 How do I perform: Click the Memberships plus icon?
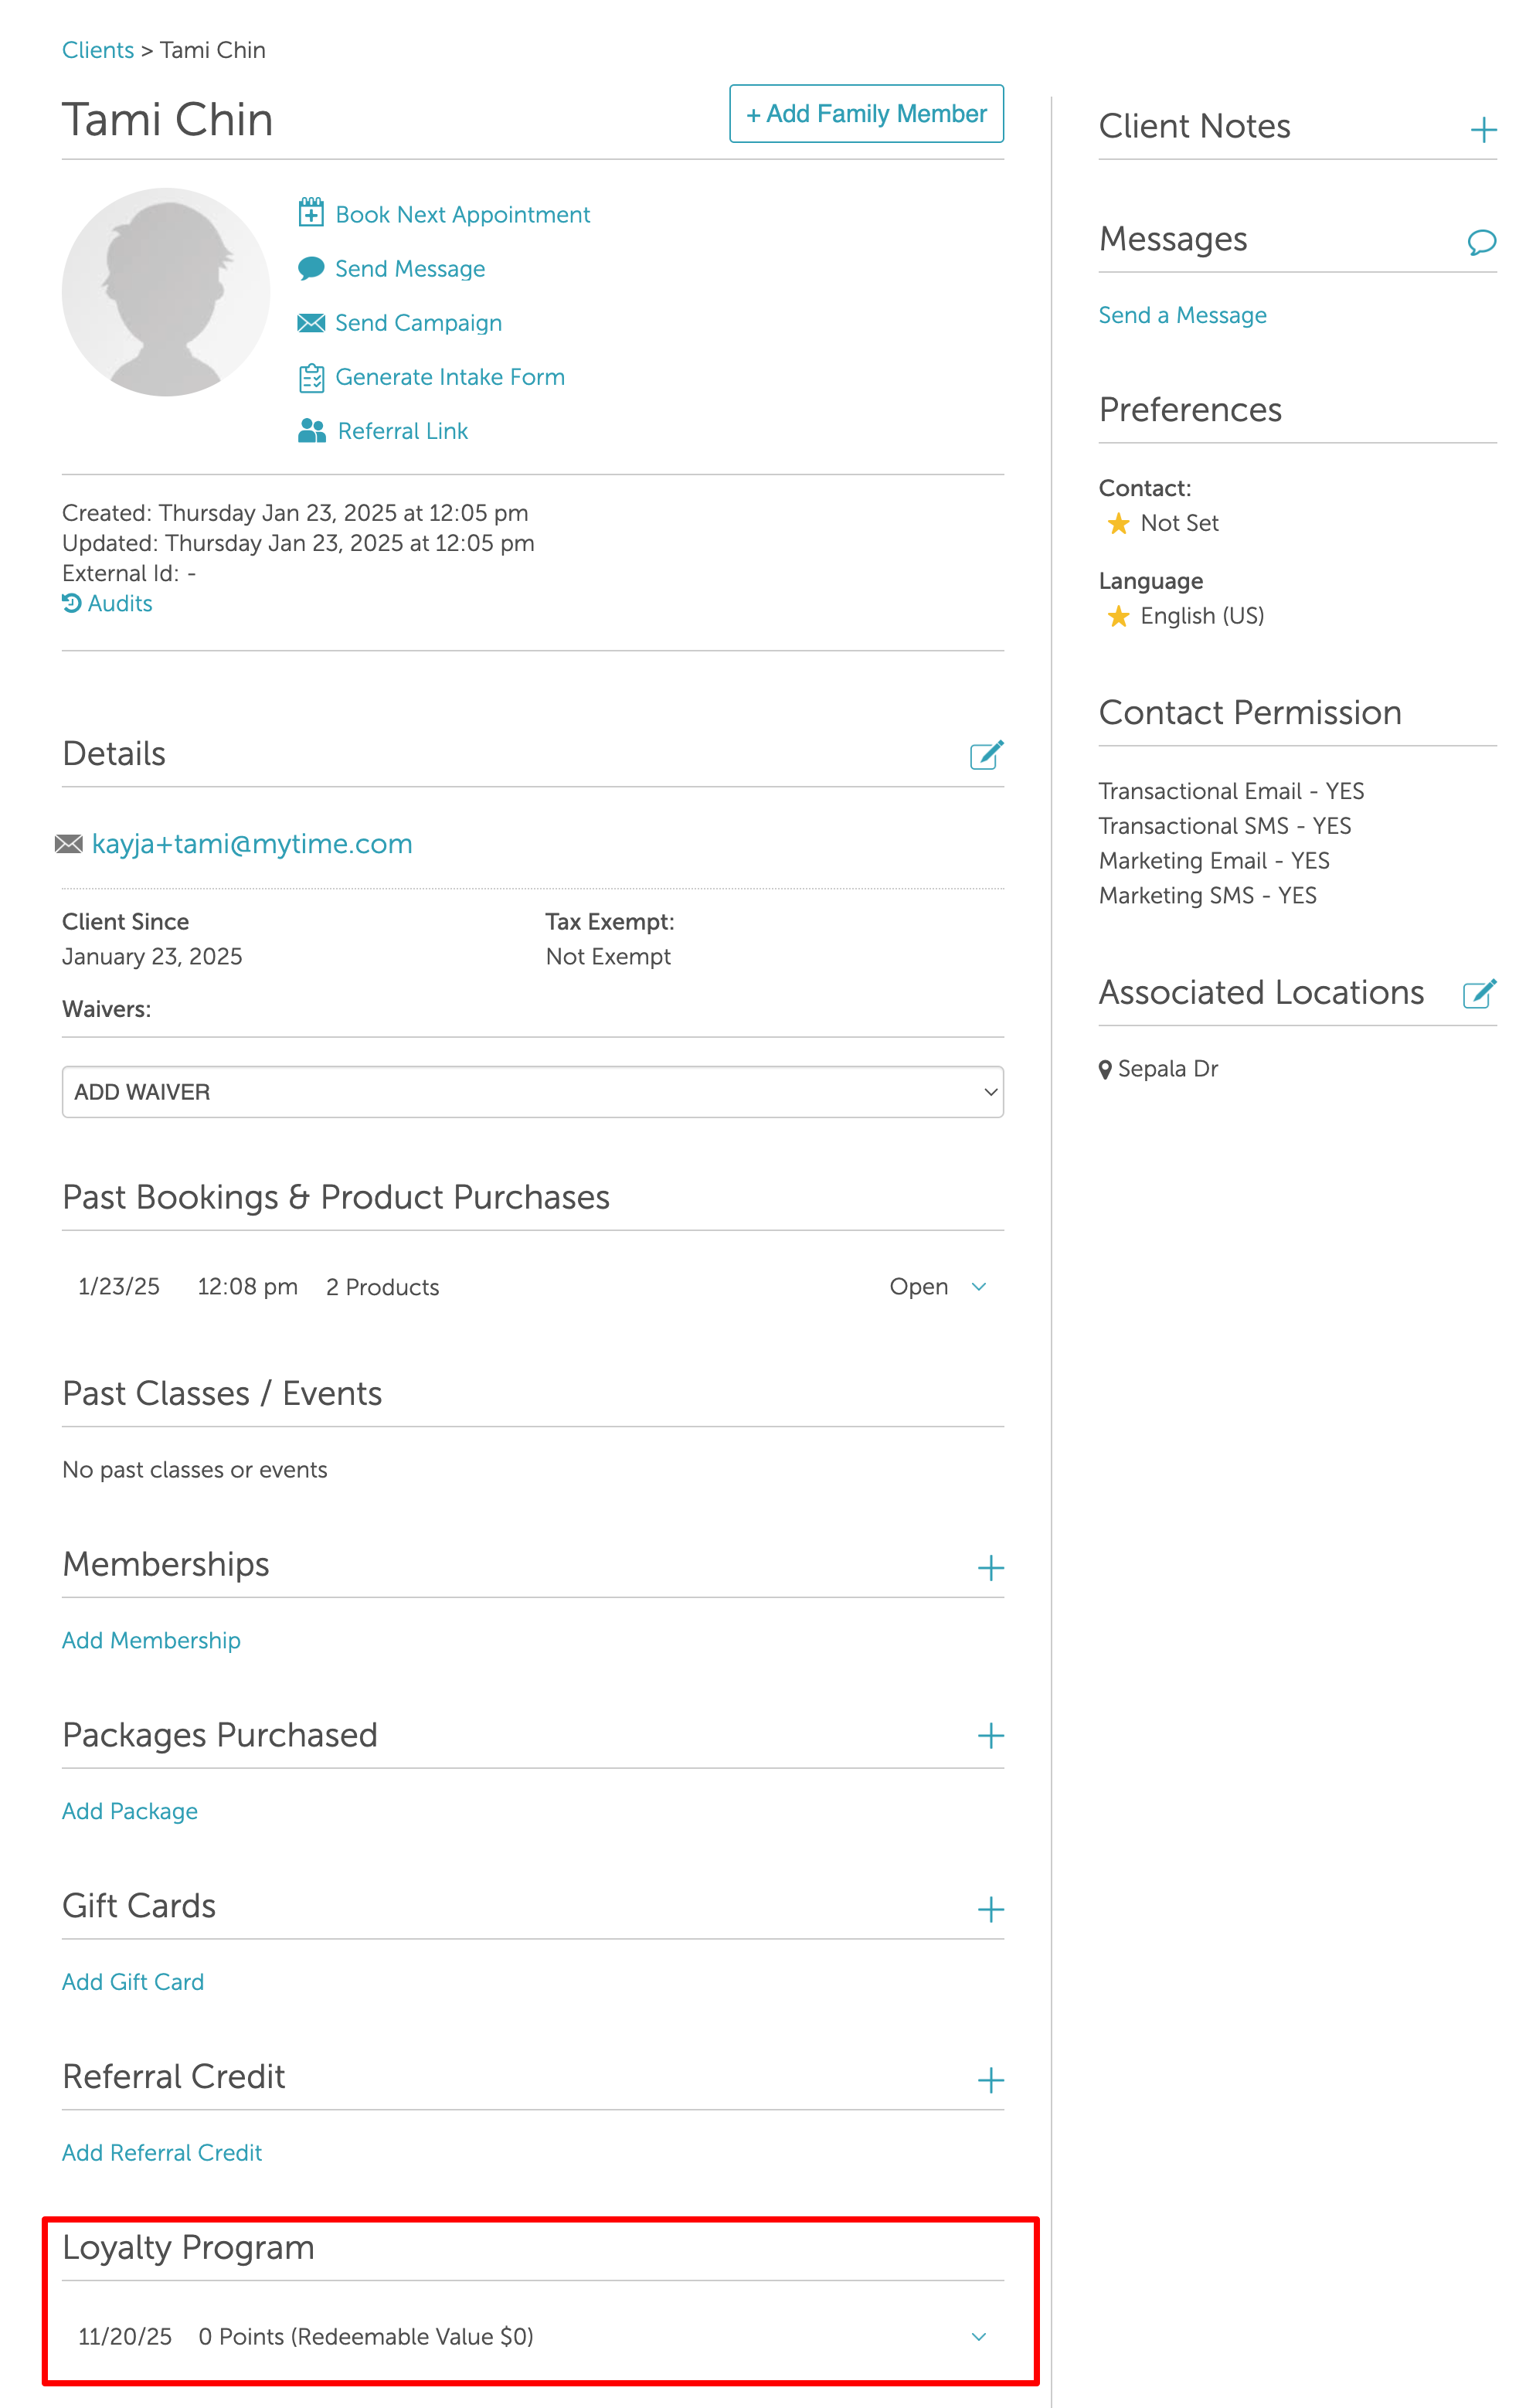[990, 1567]
